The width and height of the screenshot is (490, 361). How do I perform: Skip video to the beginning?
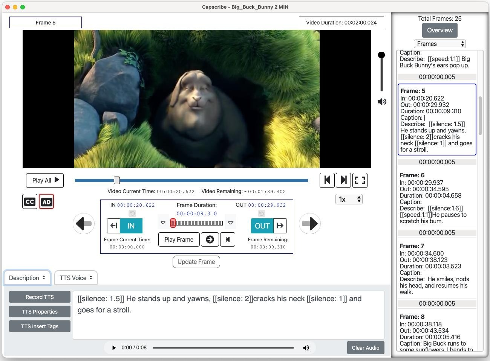pyautogui.click(x=327, y=180)
